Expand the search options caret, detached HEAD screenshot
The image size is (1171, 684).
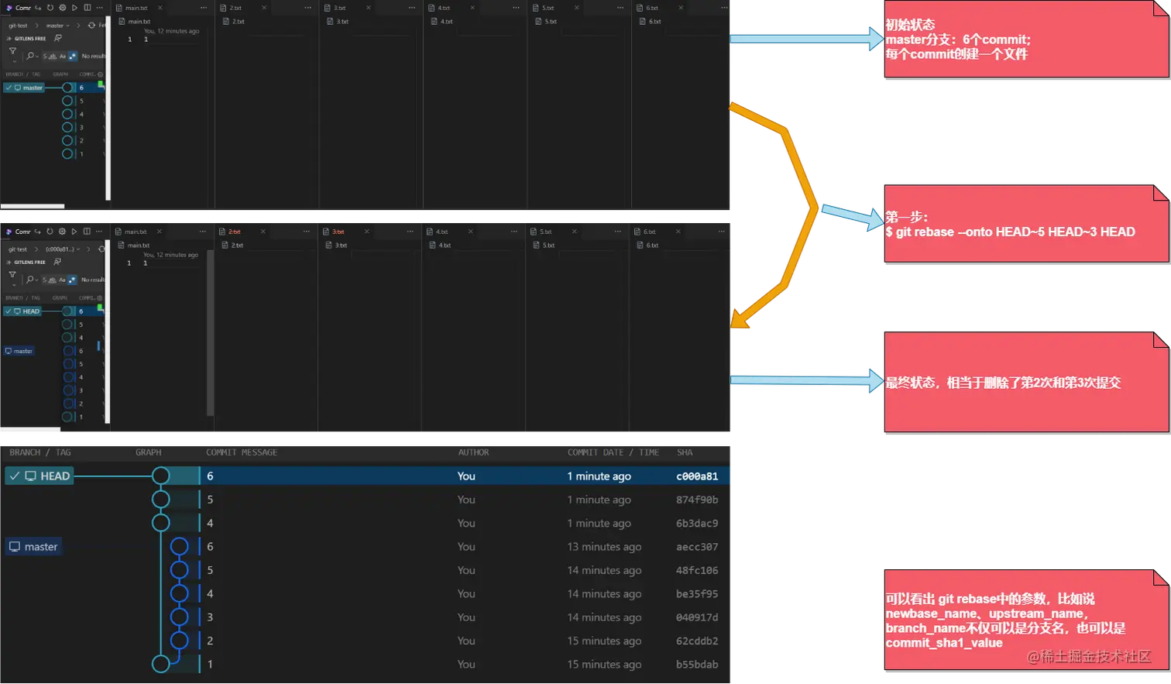36,280
